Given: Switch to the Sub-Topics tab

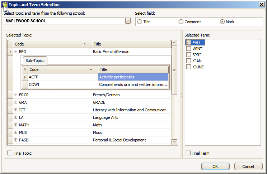Looking at the screenshot, I should point(35,61).
